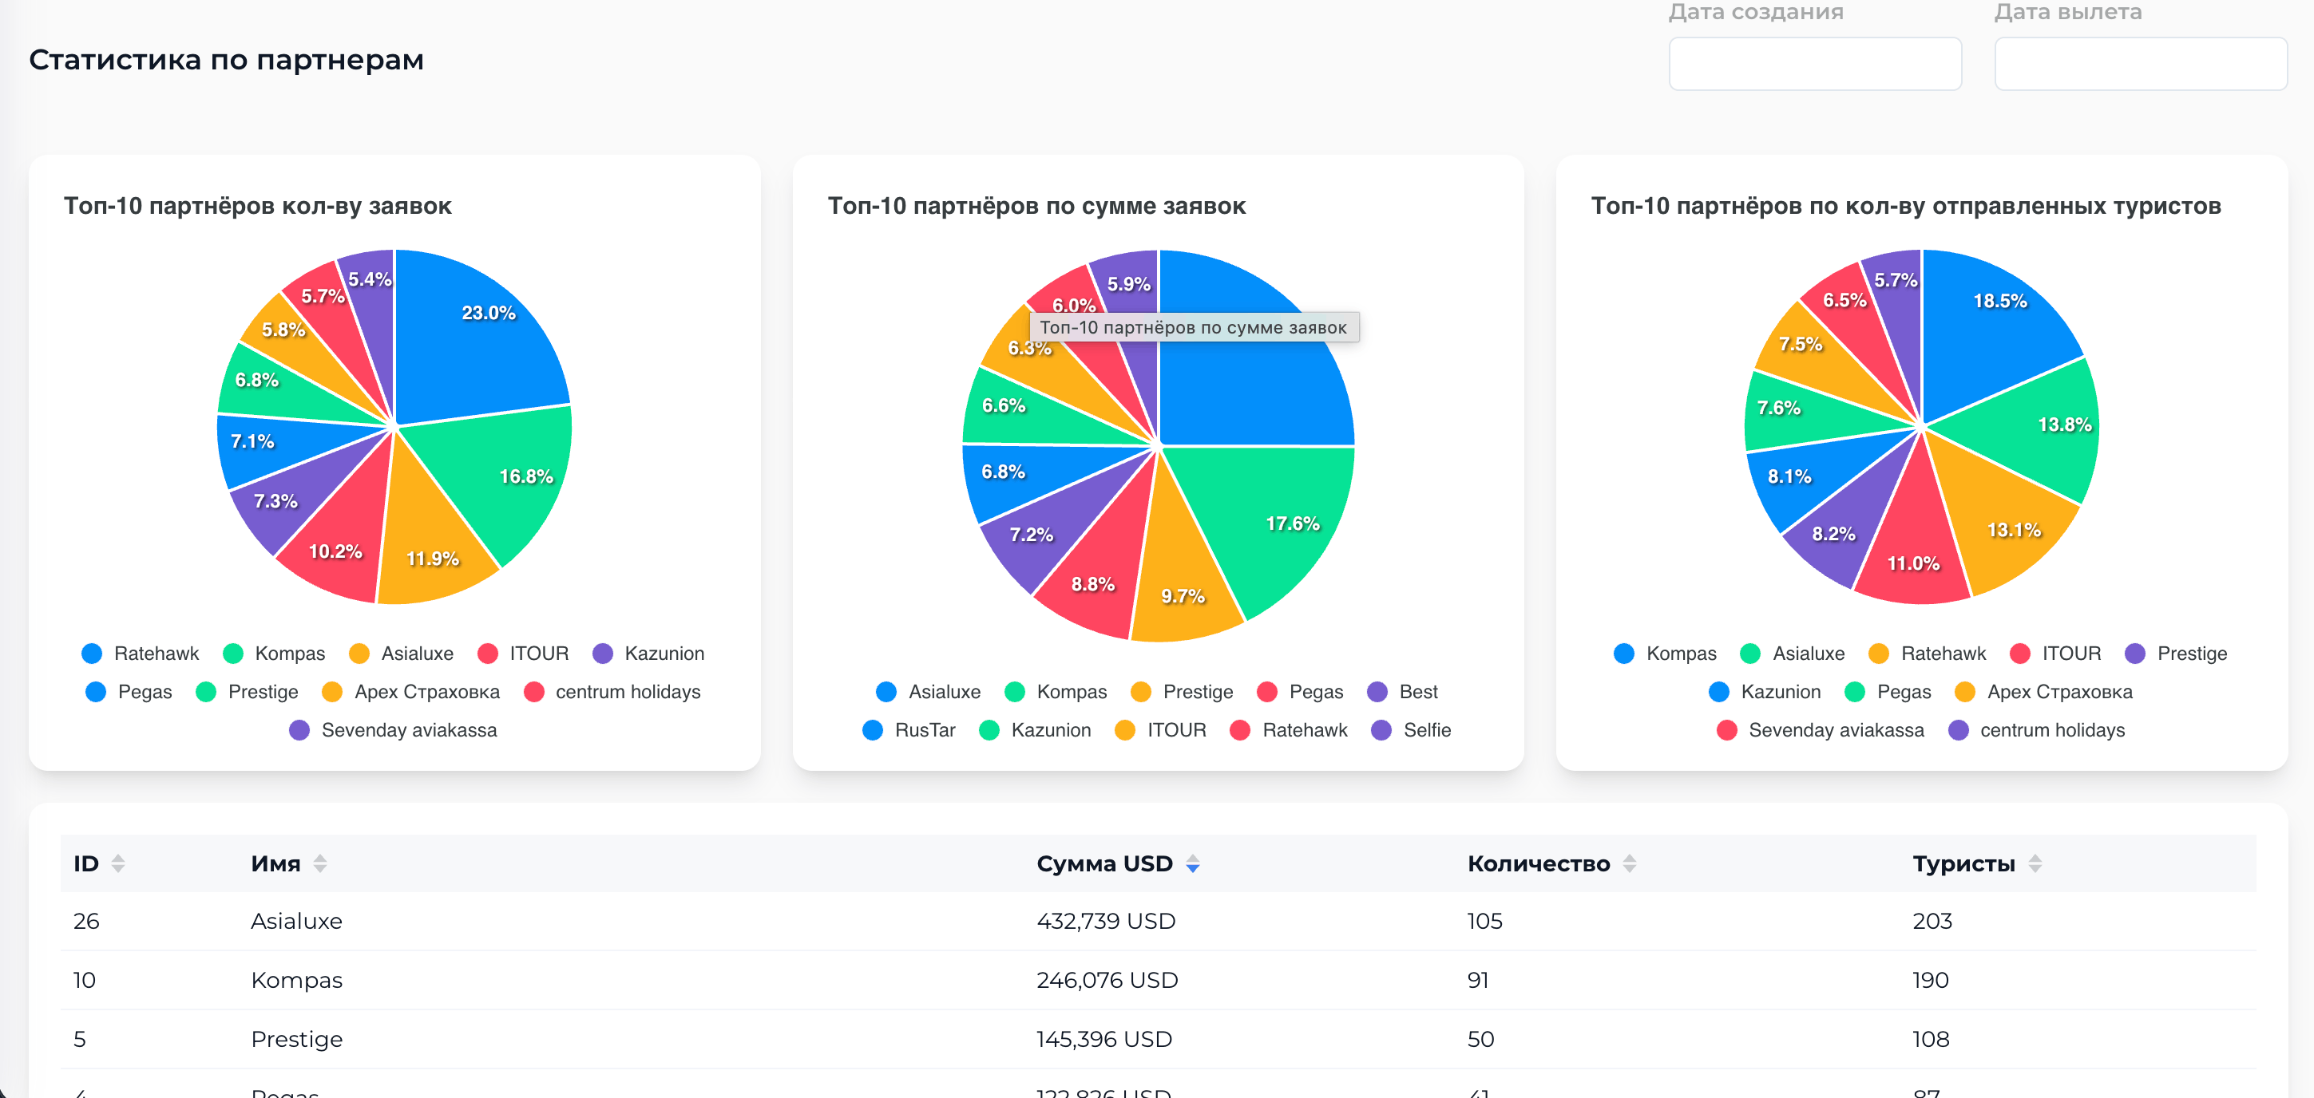Toggle Sevenday aviakassa legend in first chart
The height and width of the screenshot is (1098, 2314).
pos(393,730)
